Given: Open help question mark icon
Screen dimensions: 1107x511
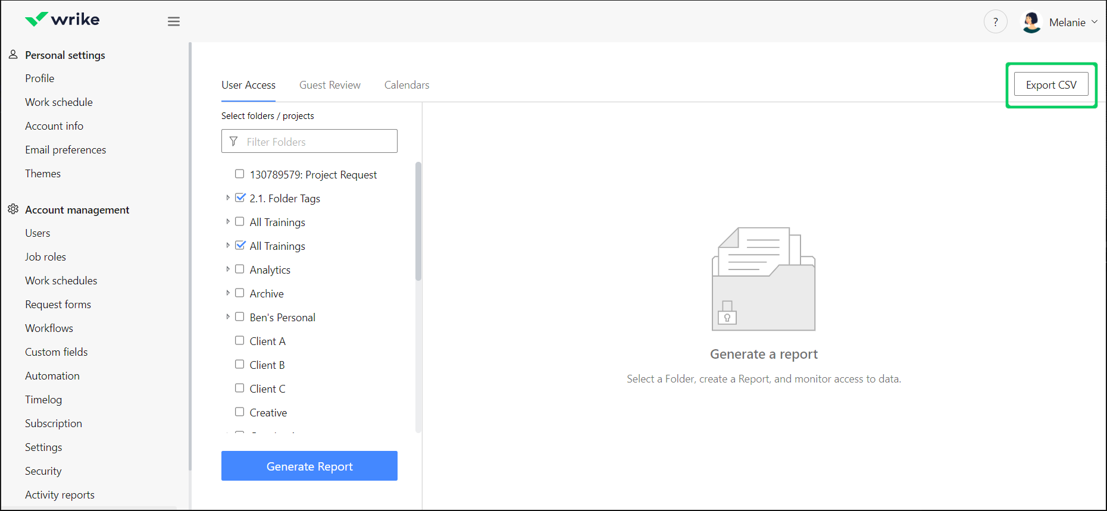Looking at the screenshot, I should (x=995, y=22).
